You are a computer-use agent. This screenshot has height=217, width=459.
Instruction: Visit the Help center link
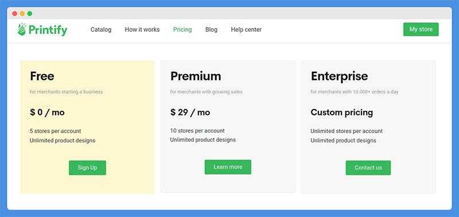[x=246, y=30]
